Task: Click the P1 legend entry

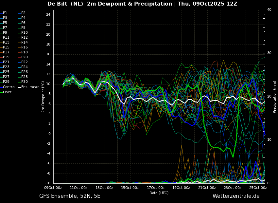Action: tap(4, 13)
